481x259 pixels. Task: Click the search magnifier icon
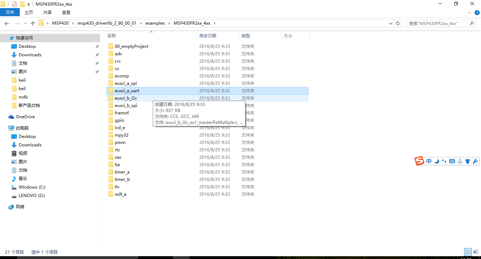click(472, 23)
